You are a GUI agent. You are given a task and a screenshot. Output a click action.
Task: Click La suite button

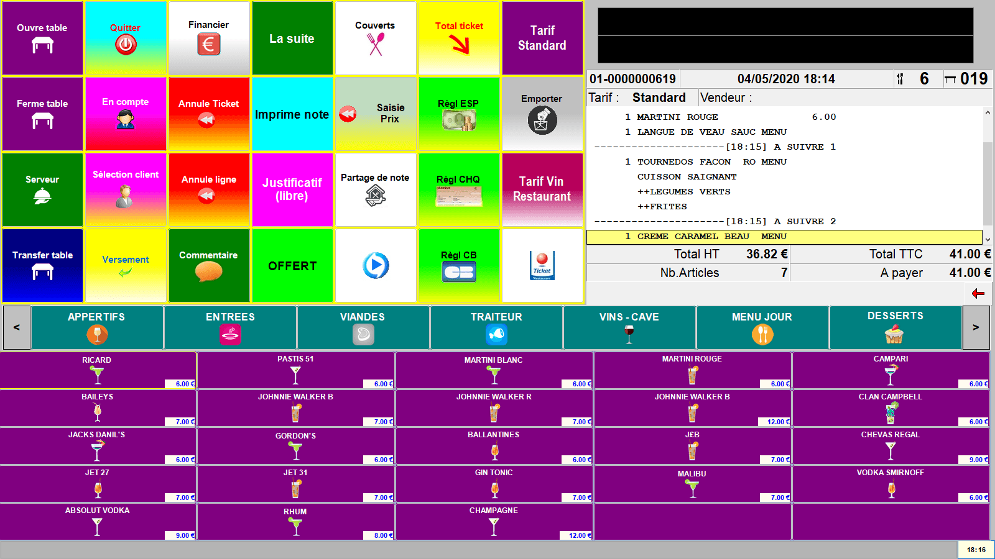(292, 38)
